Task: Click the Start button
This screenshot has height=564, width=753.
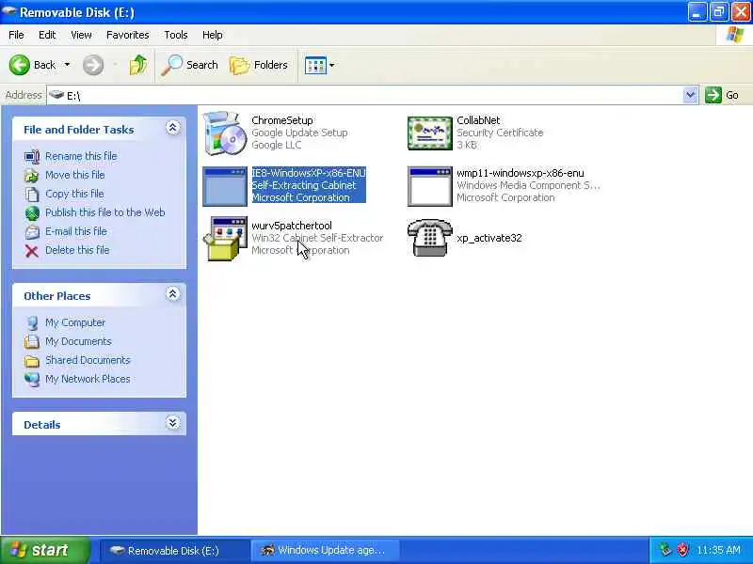Action: 45,550
